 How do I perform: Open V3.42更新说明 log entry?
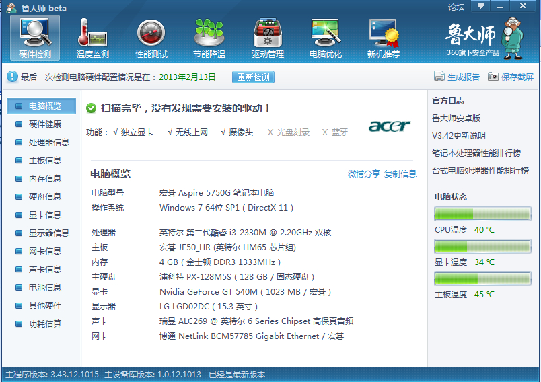[458, 135]
